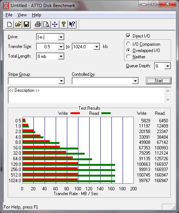Image resolution: width=179 pixels, height=213 pixels.
Task: Choose the Neither radio option
Action: pyautogui.click(x=128, y=57)
